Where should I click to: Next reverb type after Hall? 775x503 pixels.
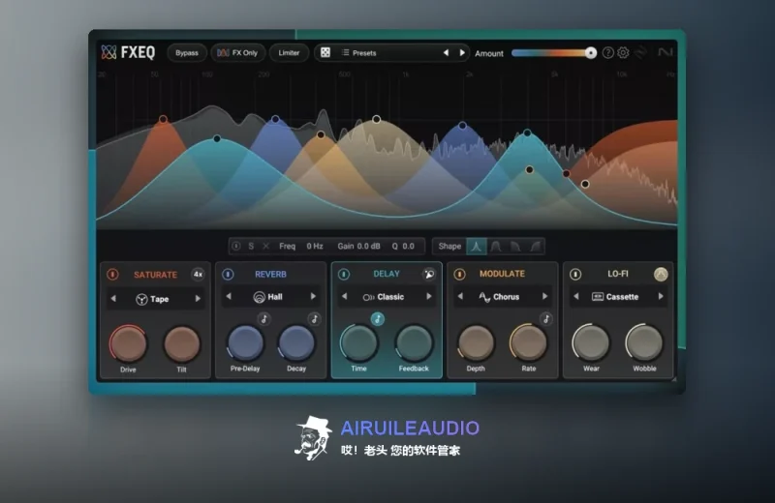313,296
